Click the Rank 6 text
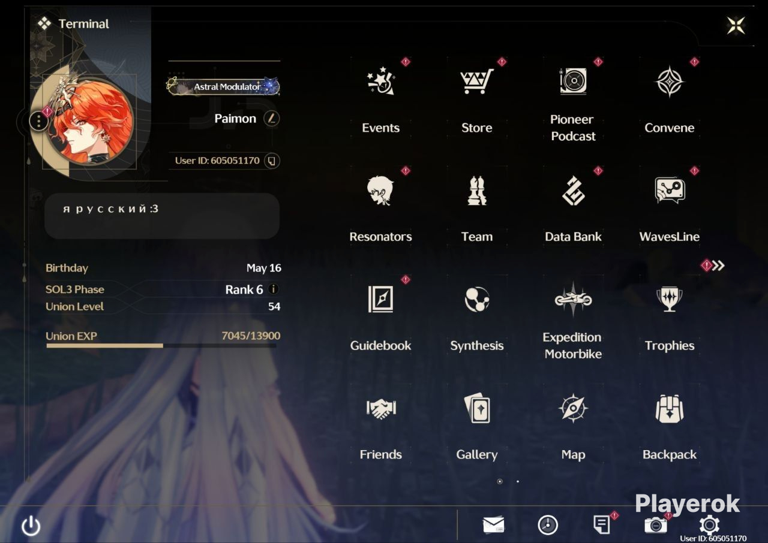Screen dimensions: 768x543 pos(244,289)
